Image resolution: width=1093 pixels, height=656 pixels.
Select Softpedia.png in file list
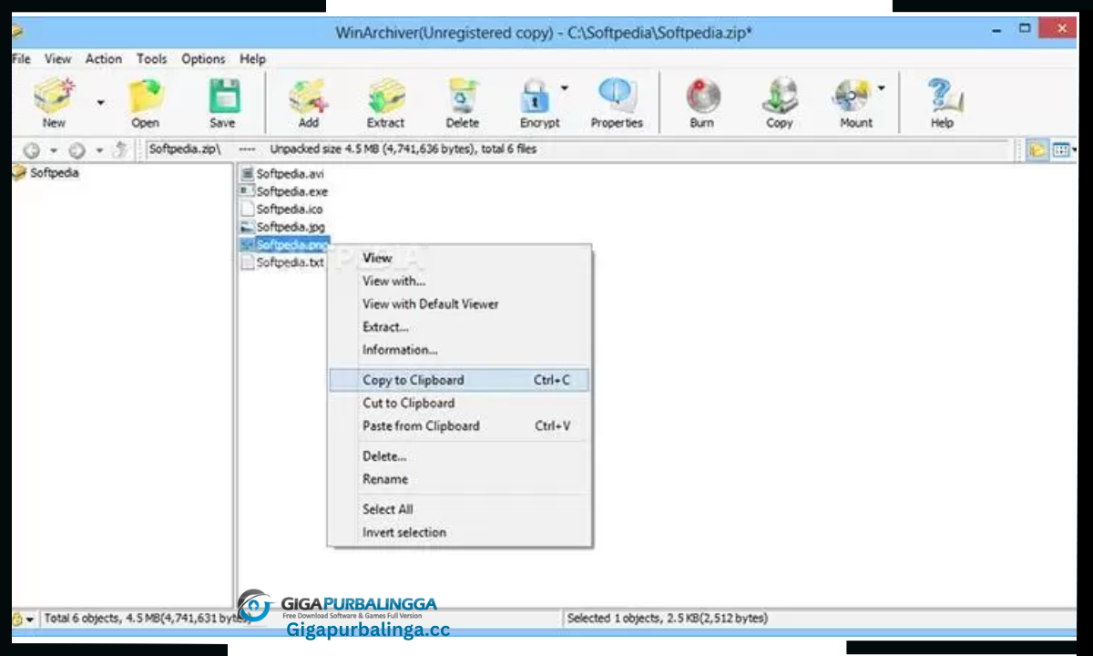291,244
